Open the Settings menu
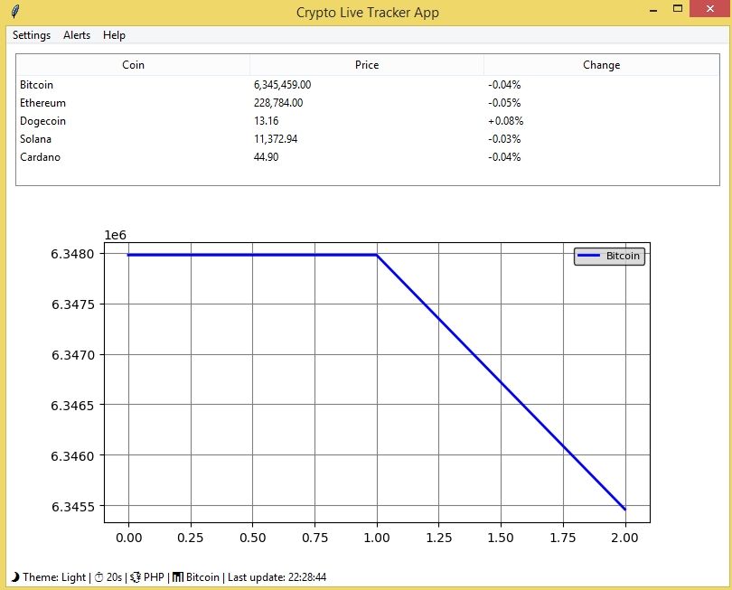Screen dimensions: 732x590 [32, 35]
